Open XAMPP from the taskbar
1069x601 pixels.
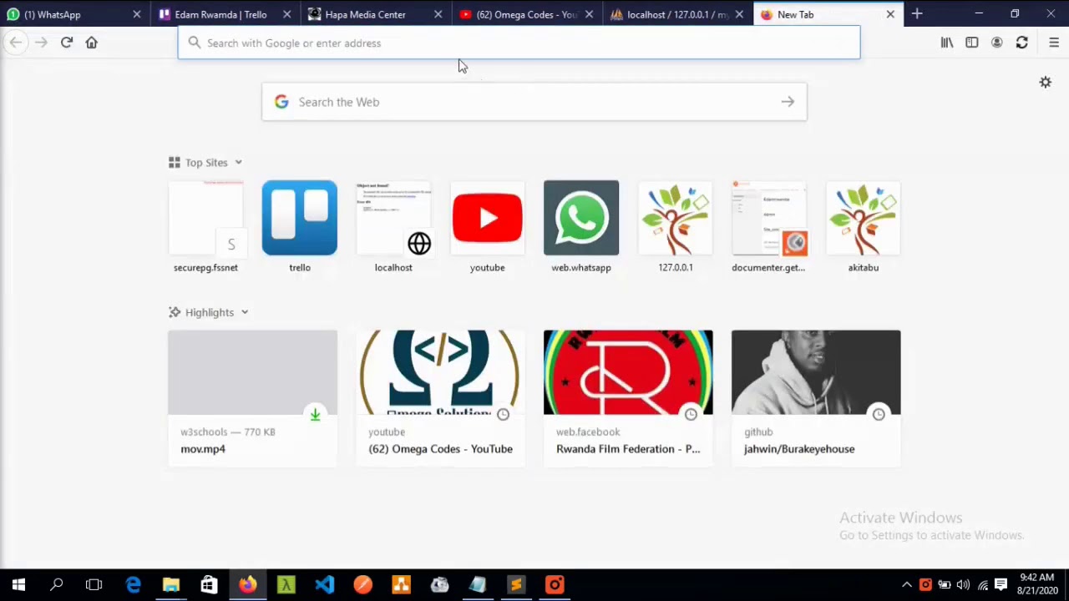point(401,585)
